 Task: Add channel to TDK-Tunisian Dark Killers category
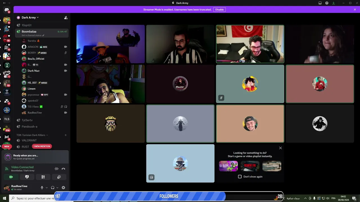(x=66, y=135)
